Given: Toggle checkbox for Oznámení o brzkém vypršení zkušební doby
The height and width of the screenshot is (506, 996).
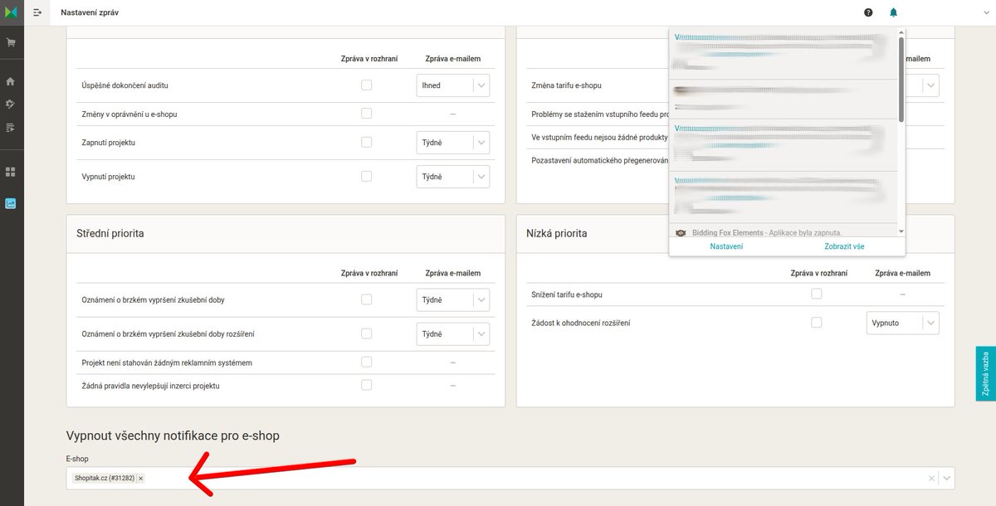Looking at the screenshot, I should click(x=366, y=299).
